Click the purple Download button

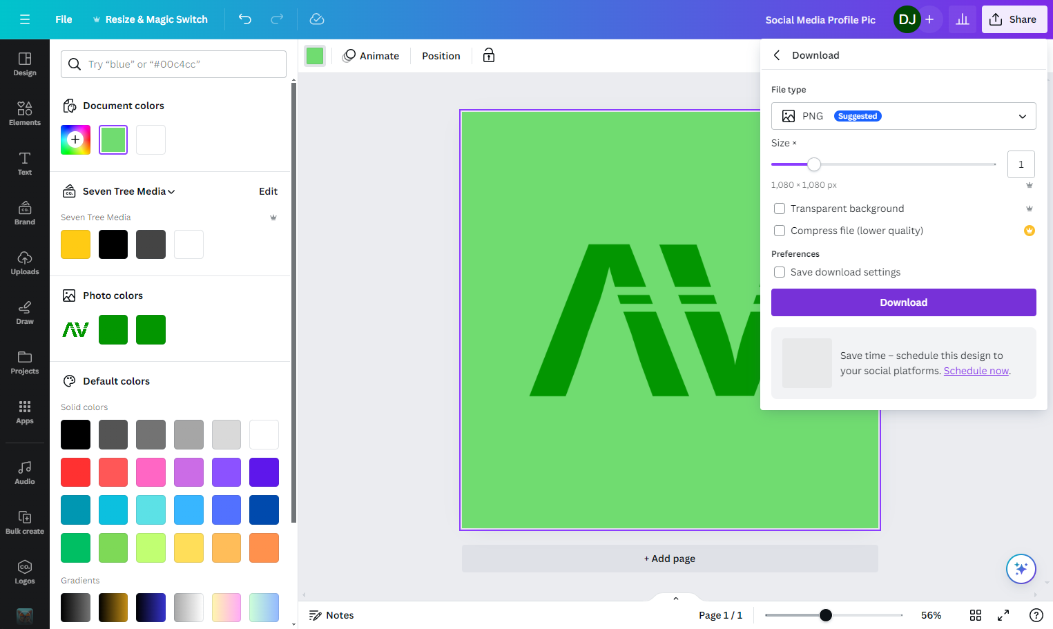click(904, 302)
